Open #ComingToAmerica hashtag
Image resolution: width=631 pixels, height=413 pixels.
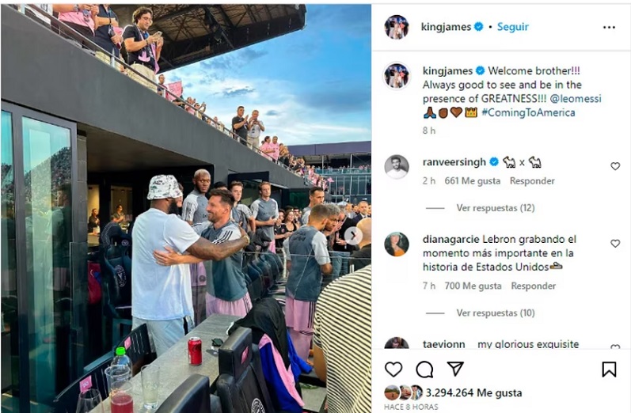528,112
